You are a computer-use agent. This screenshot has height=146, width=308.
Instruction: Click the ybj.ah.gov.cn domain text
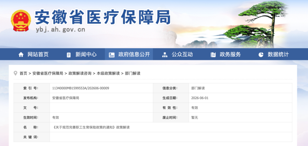[x=60, y=29]
